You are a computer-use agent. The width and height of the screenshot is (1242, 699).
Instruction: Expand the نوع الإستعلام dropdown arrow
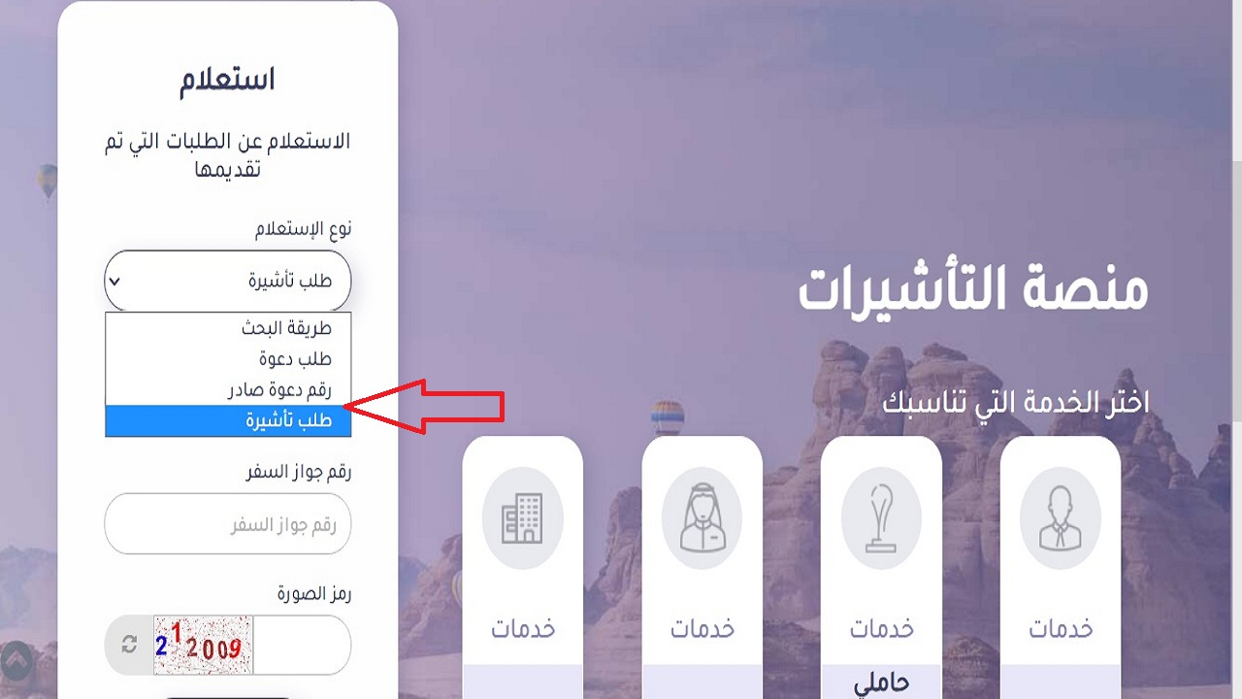tap(115, 282)
